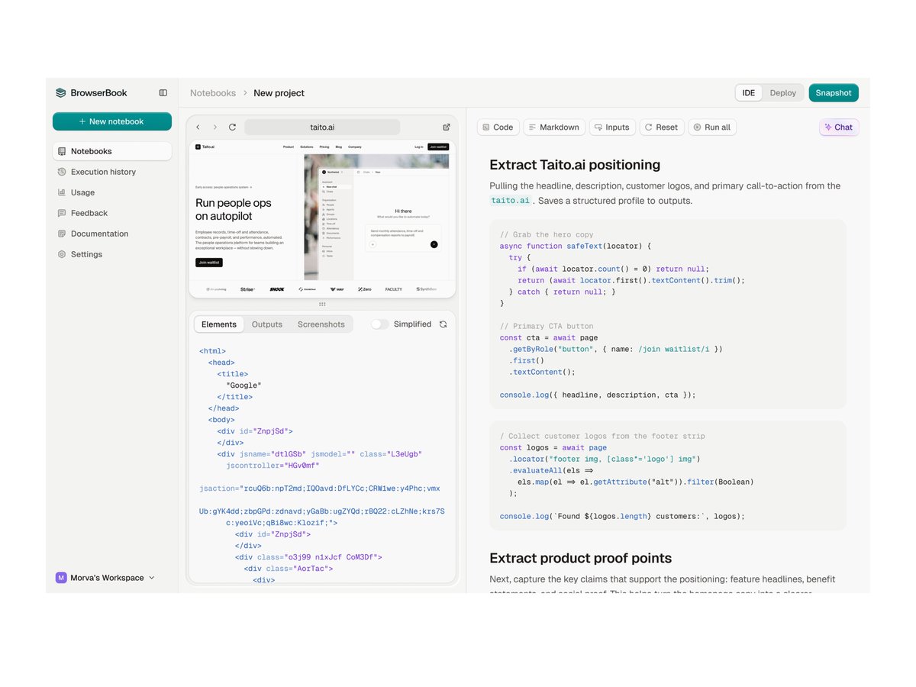Screen dimensions: 916x687
Task: Select the <head> node in Elements
Action: coord(221,363)
